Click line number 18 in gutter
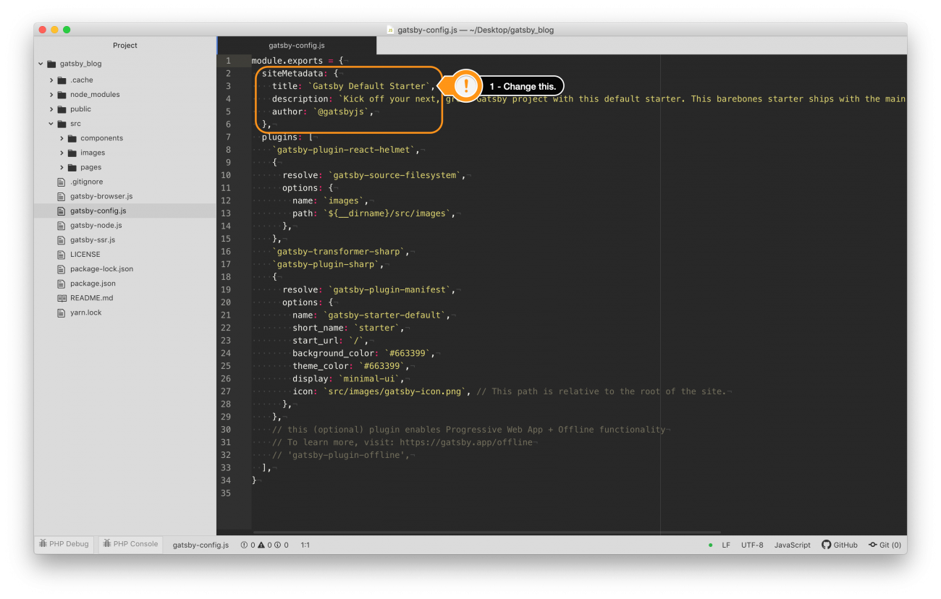This screenshot has height=599, width=941. tap(226, 277)
